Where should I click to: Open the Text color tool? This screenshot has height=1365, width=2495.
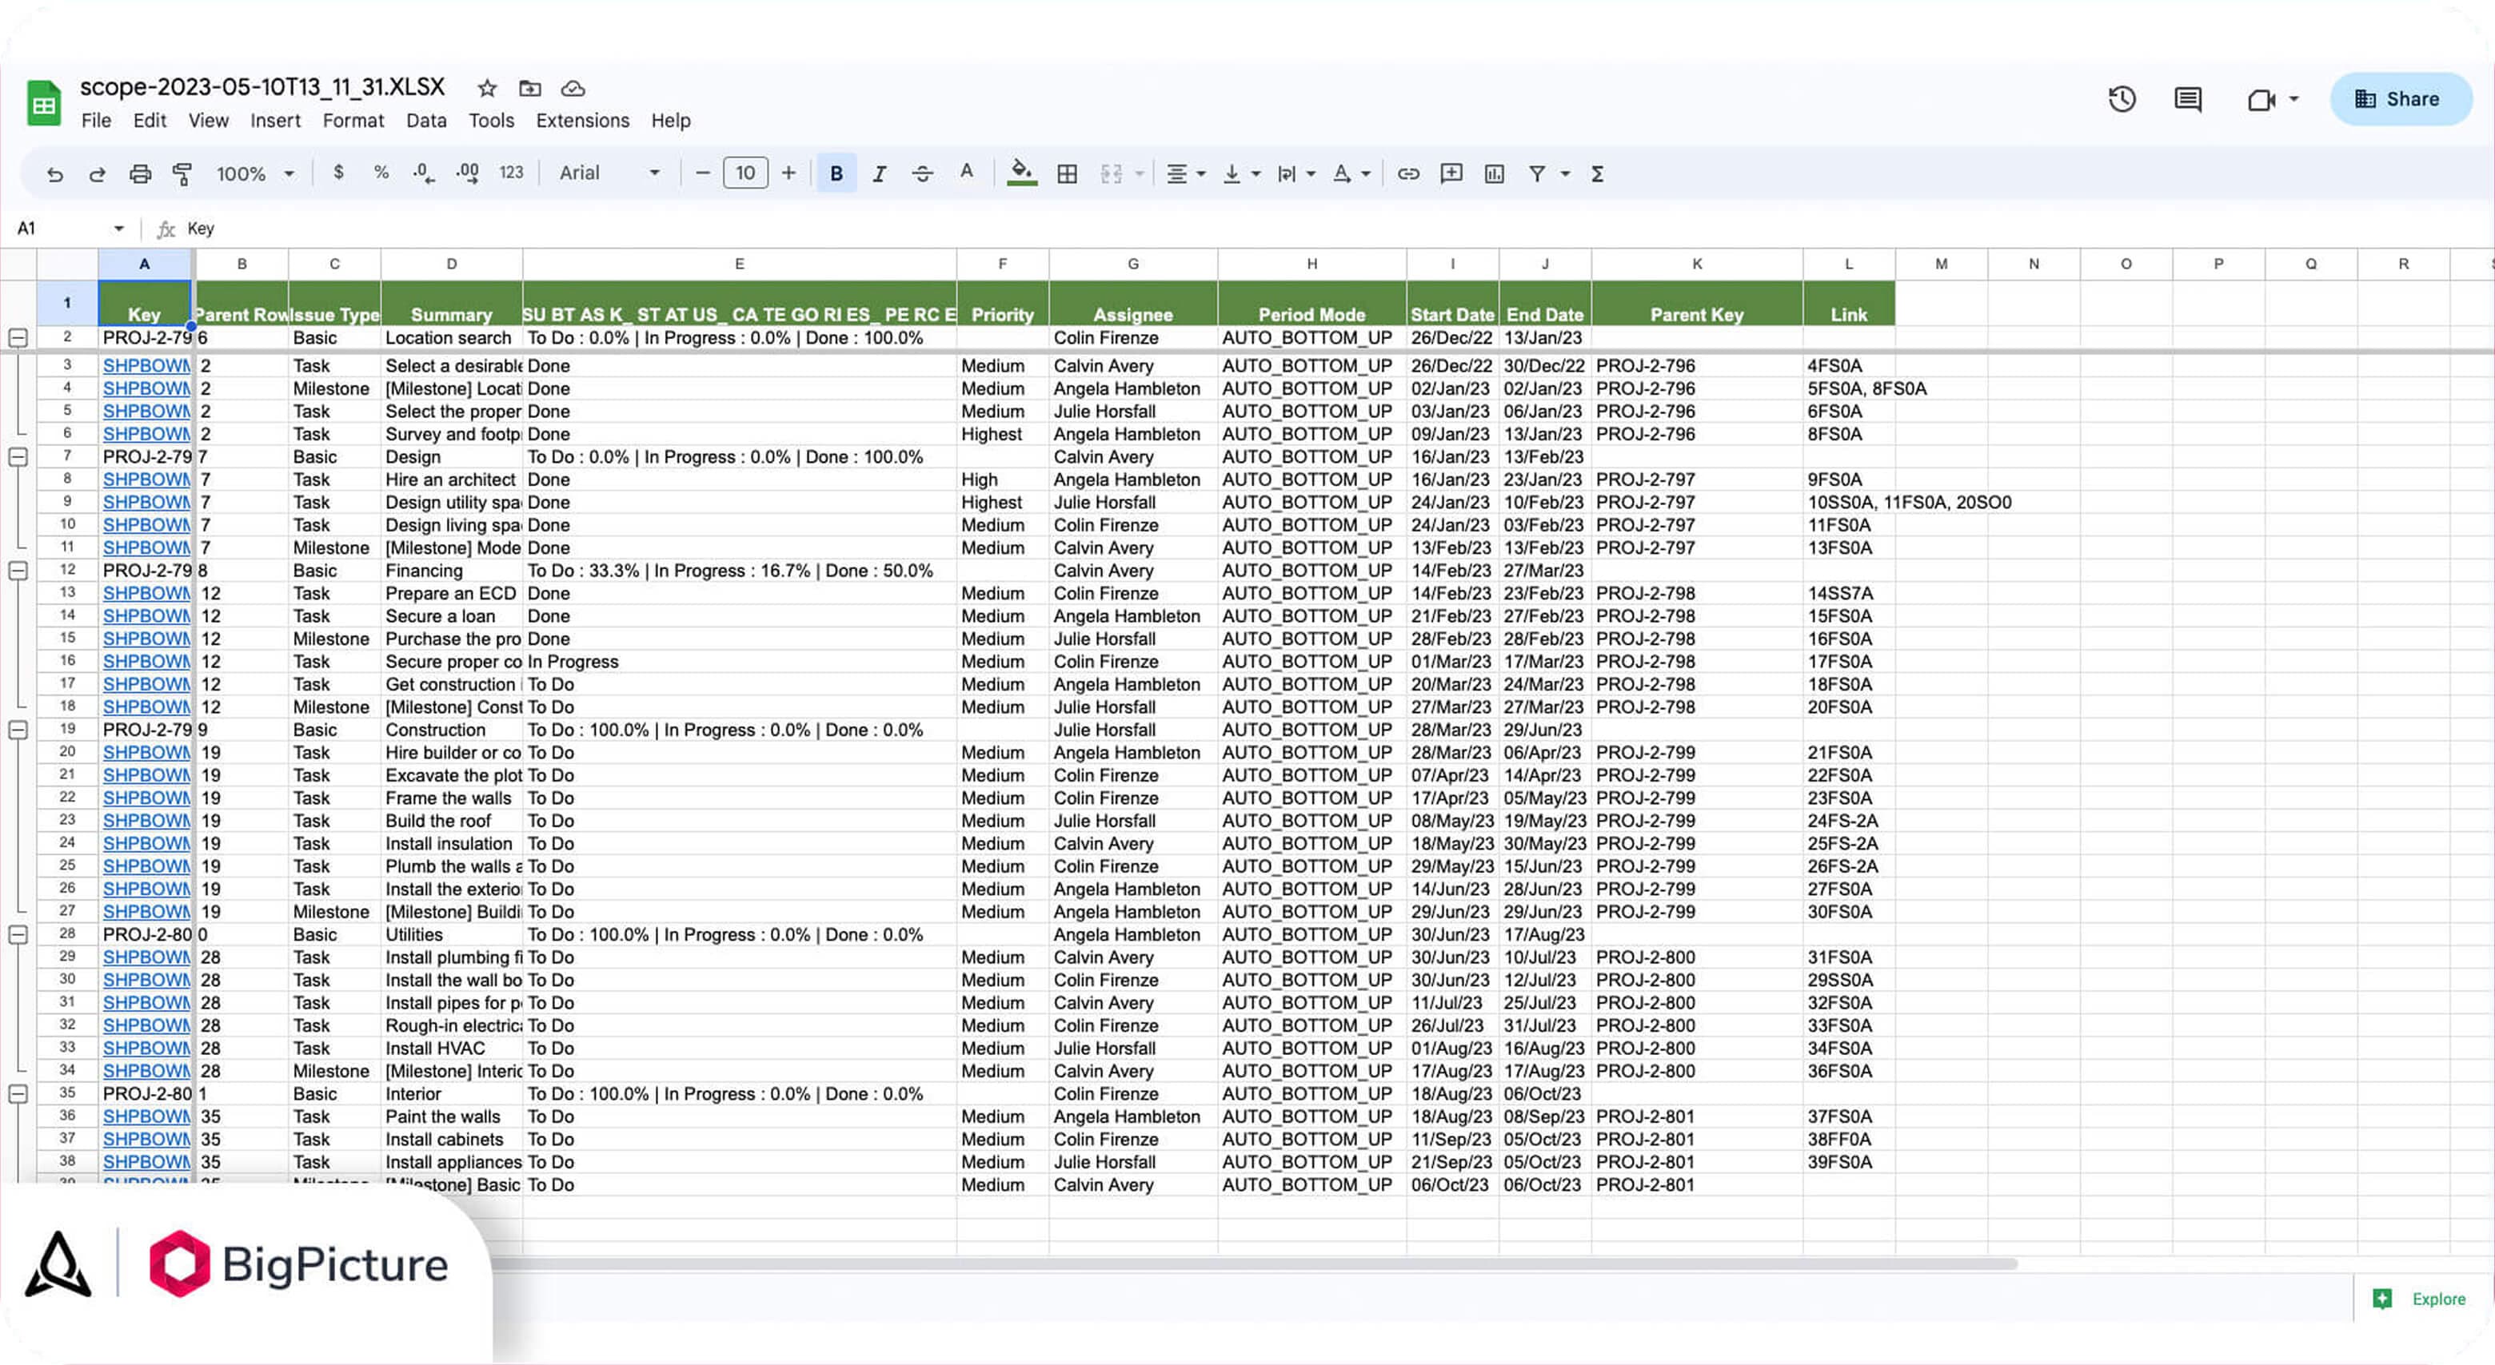click(x=967, y=173)
